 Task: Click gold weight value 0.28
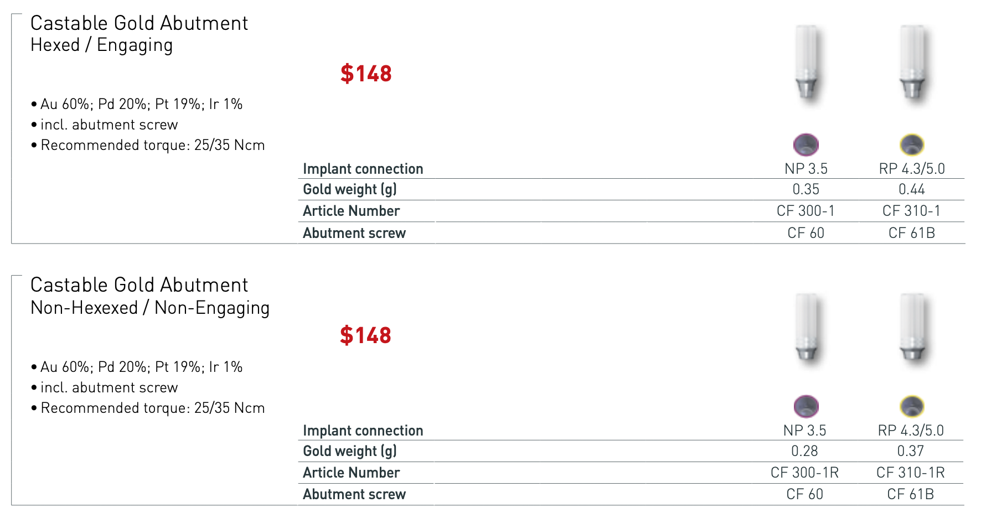coord(804,451)
